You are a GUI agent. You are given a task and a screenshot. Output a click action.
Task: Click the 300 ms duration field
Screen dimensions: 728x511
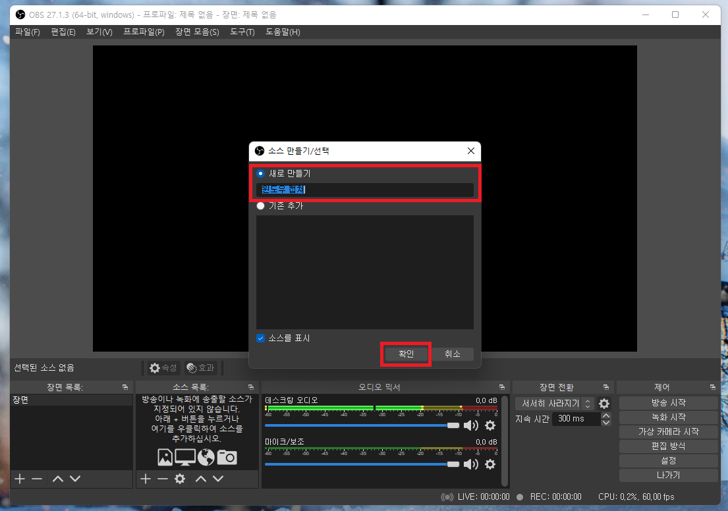[x=576, y=419]
